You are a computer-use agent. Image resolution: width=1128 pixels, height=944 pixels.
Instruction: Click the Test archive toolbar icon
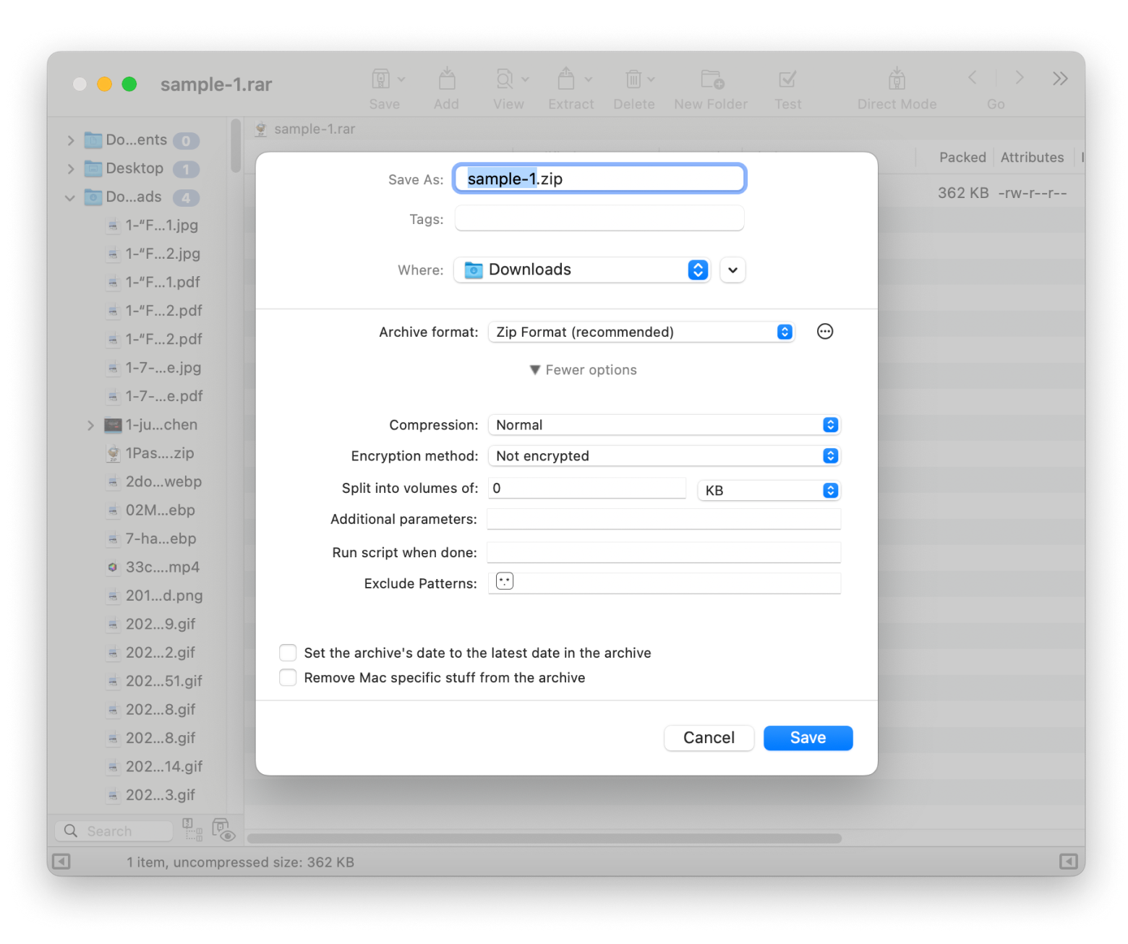pos(787,80)
